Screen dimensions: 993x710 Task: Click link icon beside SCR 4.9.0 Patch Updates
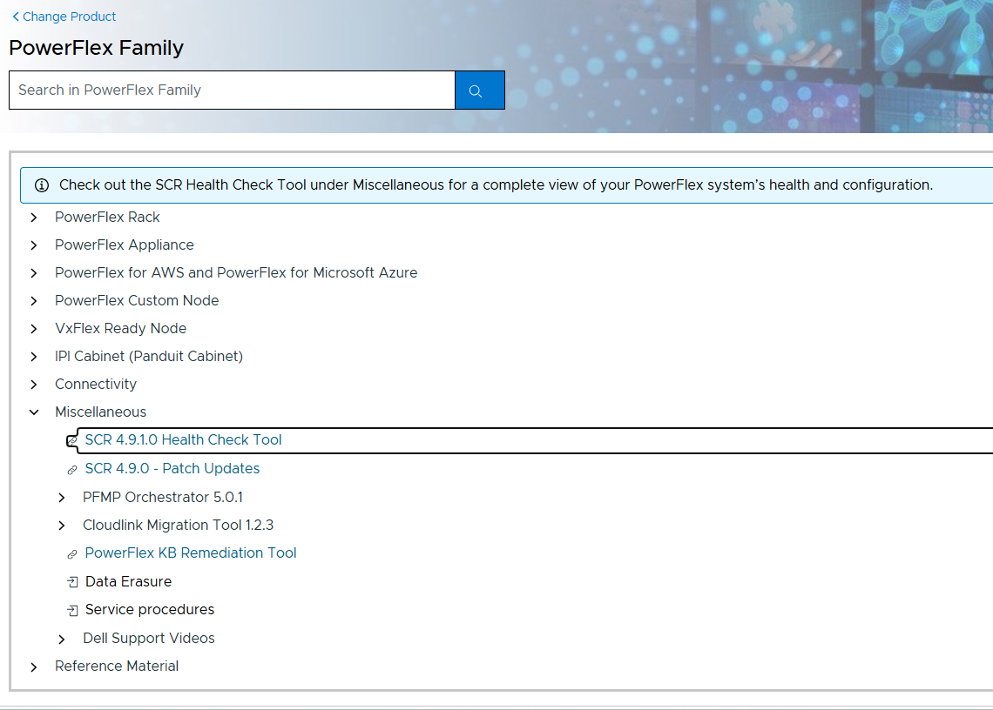(72, 470)
